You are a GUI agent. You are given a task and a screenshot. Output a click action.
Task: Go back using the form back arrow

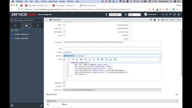47,19
